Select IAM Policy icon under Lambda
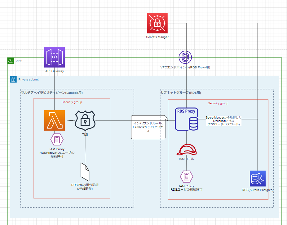This screenshot has height=225, width=287. 57,140
